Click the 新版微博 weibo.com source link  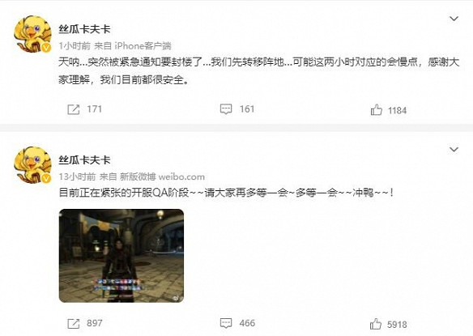[162, 177]
